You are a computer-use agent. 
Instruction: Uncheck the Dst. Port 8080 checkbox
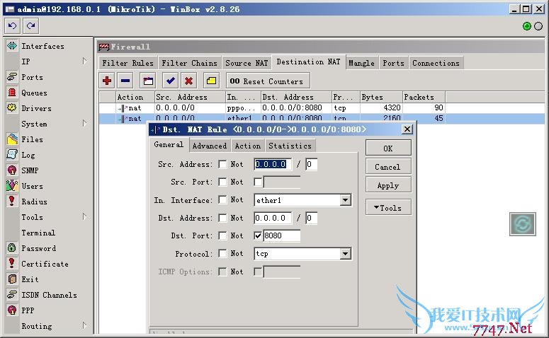pos(258,236)
